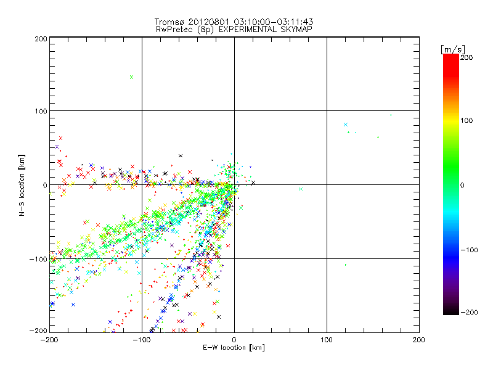493x370 pixels.
Task: Click the colorbar value label "200"
Action: tap(467, 57)
